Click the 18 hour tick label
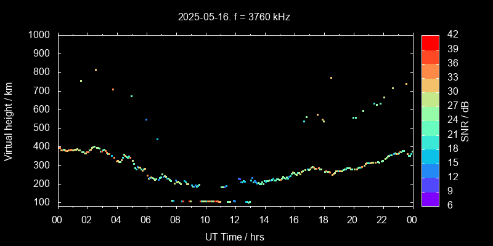Viewport: 493px width, 246px height. click(323, 219)
